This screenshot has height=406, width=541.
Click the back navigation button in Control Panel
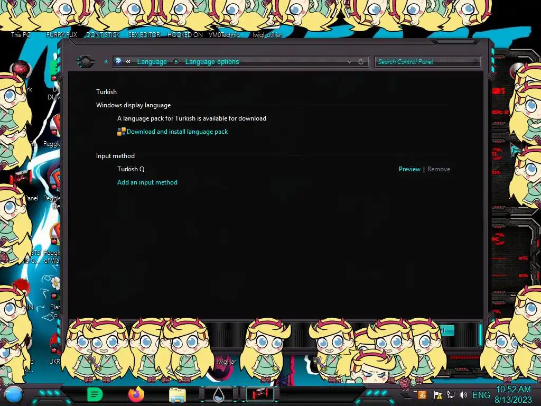pyautogui.click(x=85, y=62)
